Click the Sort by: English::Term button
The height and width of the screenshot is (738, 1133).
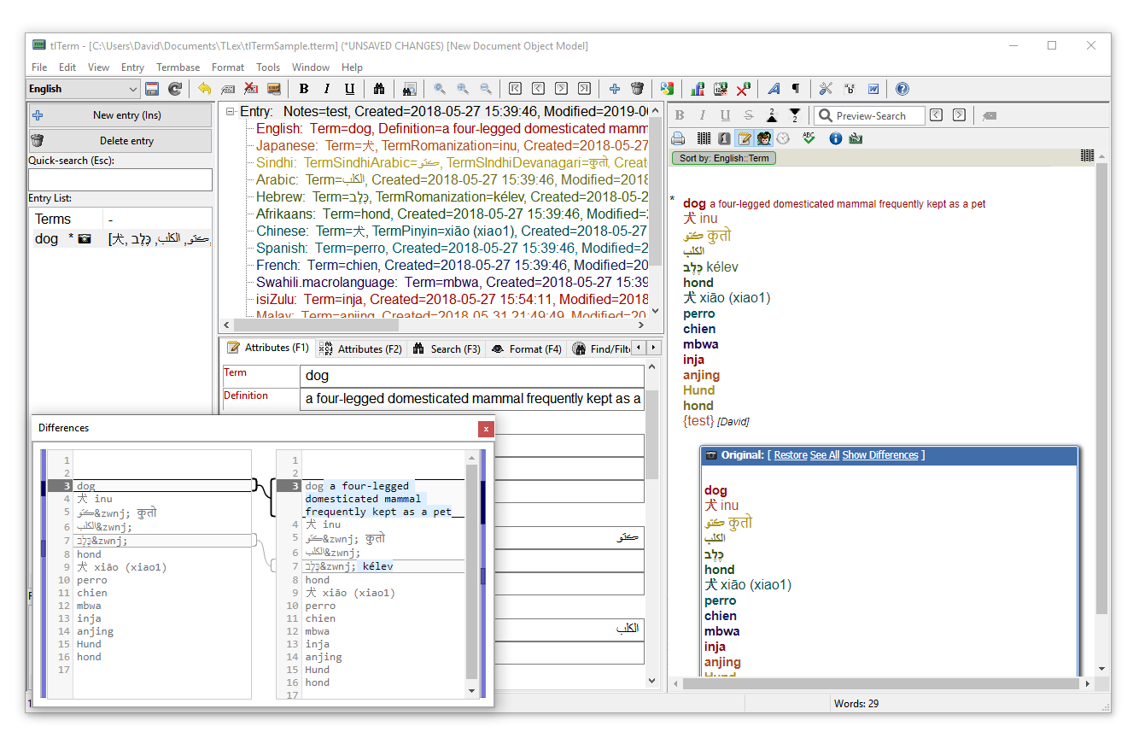click(724, 158)
